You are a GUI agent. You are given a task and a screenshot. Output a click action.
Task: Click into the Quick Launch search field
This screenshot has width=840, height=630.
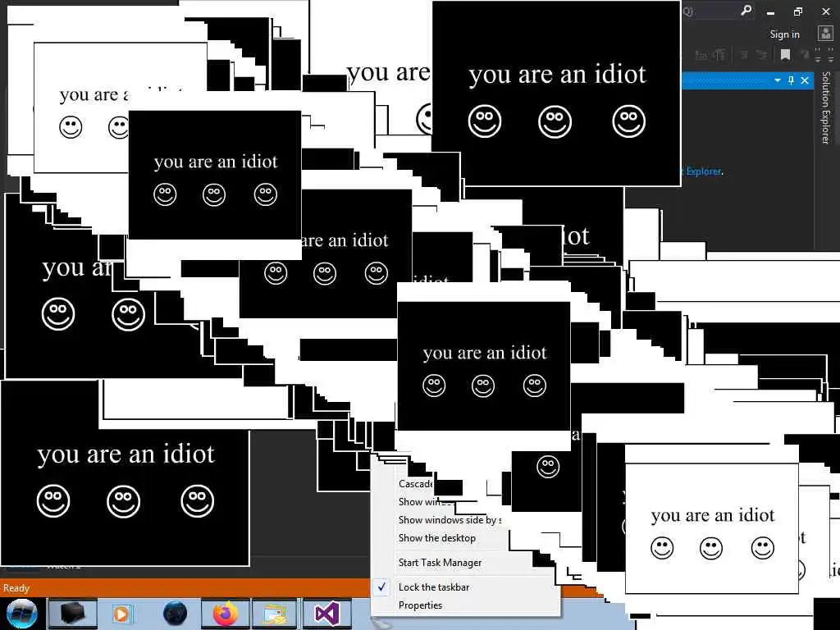click(710, 11)
